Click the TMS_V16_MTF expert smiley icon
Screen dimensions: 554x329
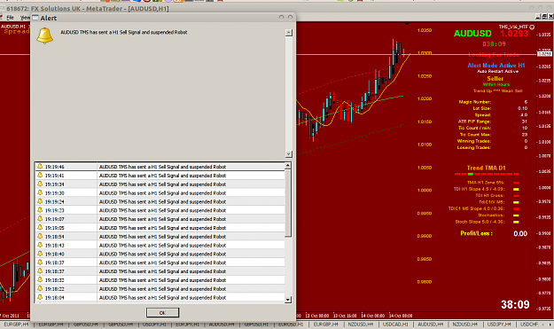pyautogui.click(x=532, y=27)
